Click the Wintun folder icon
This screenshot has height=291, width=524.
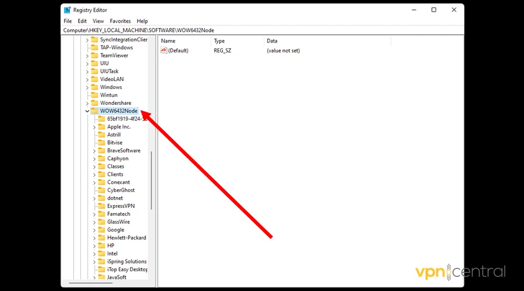click(94, 95)
